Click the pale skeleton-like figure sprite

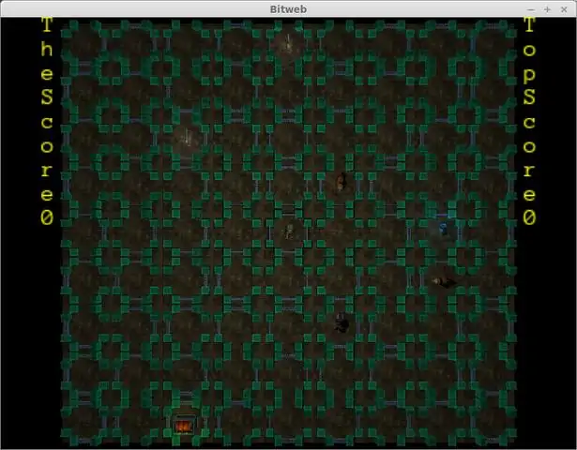point(289,232)
